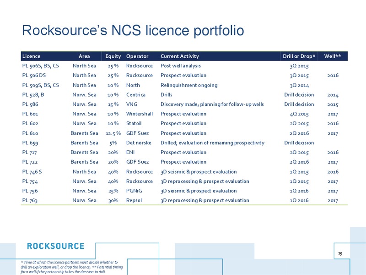Click "Norw. Sea" area in PL 763 row
The width and height of the screenshot is (366, 275).
[84, 201]
